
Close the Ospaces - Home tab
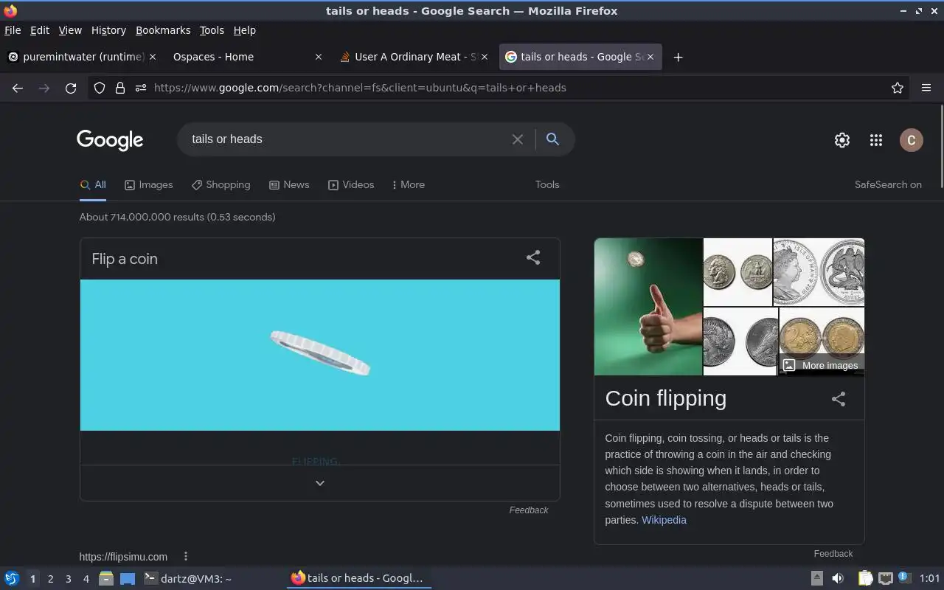pos(319,57)
